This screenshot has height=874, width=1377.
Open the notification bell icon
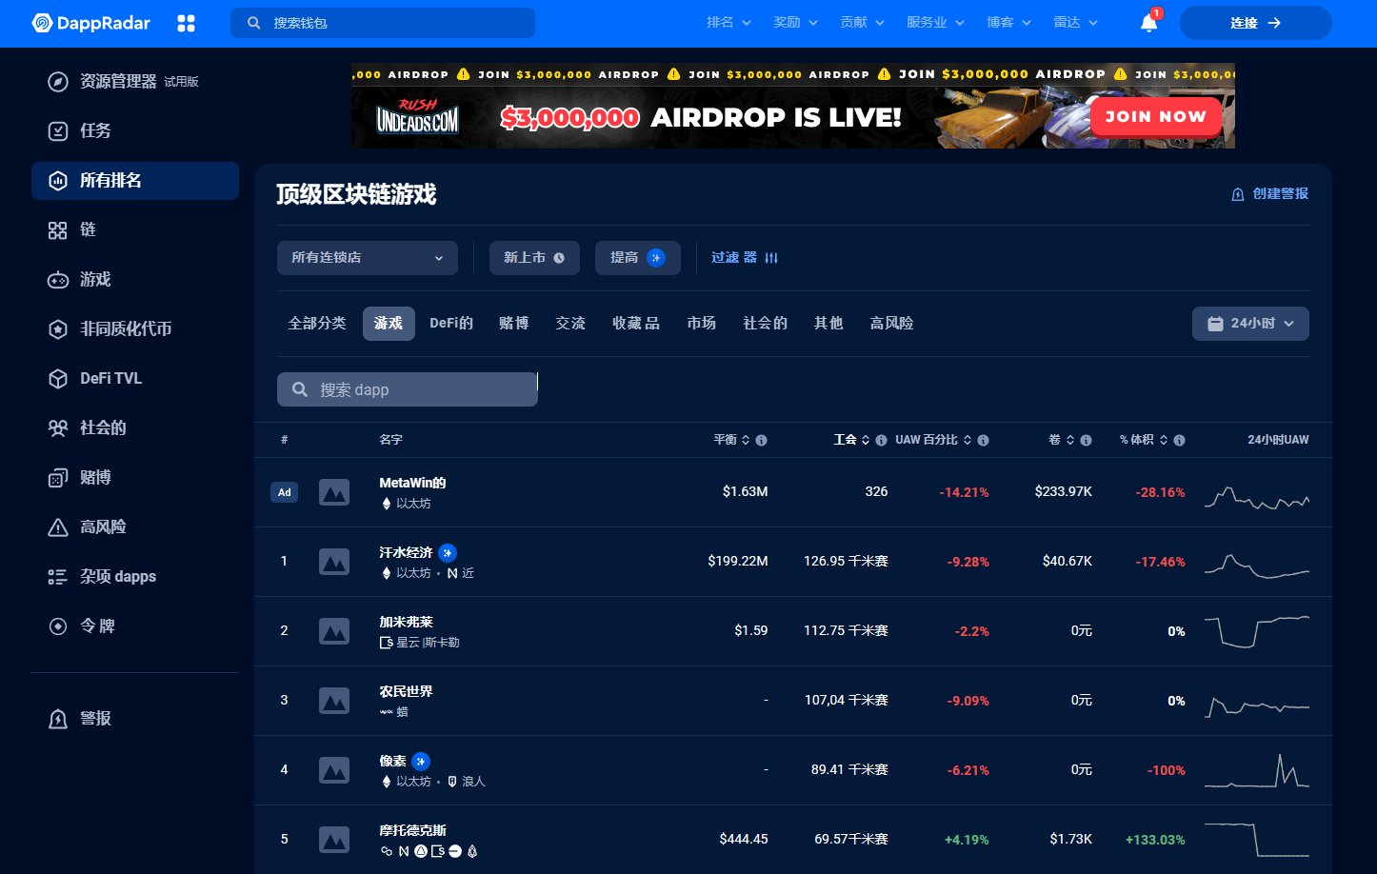pyautogui.click(x=1149, y=23)
